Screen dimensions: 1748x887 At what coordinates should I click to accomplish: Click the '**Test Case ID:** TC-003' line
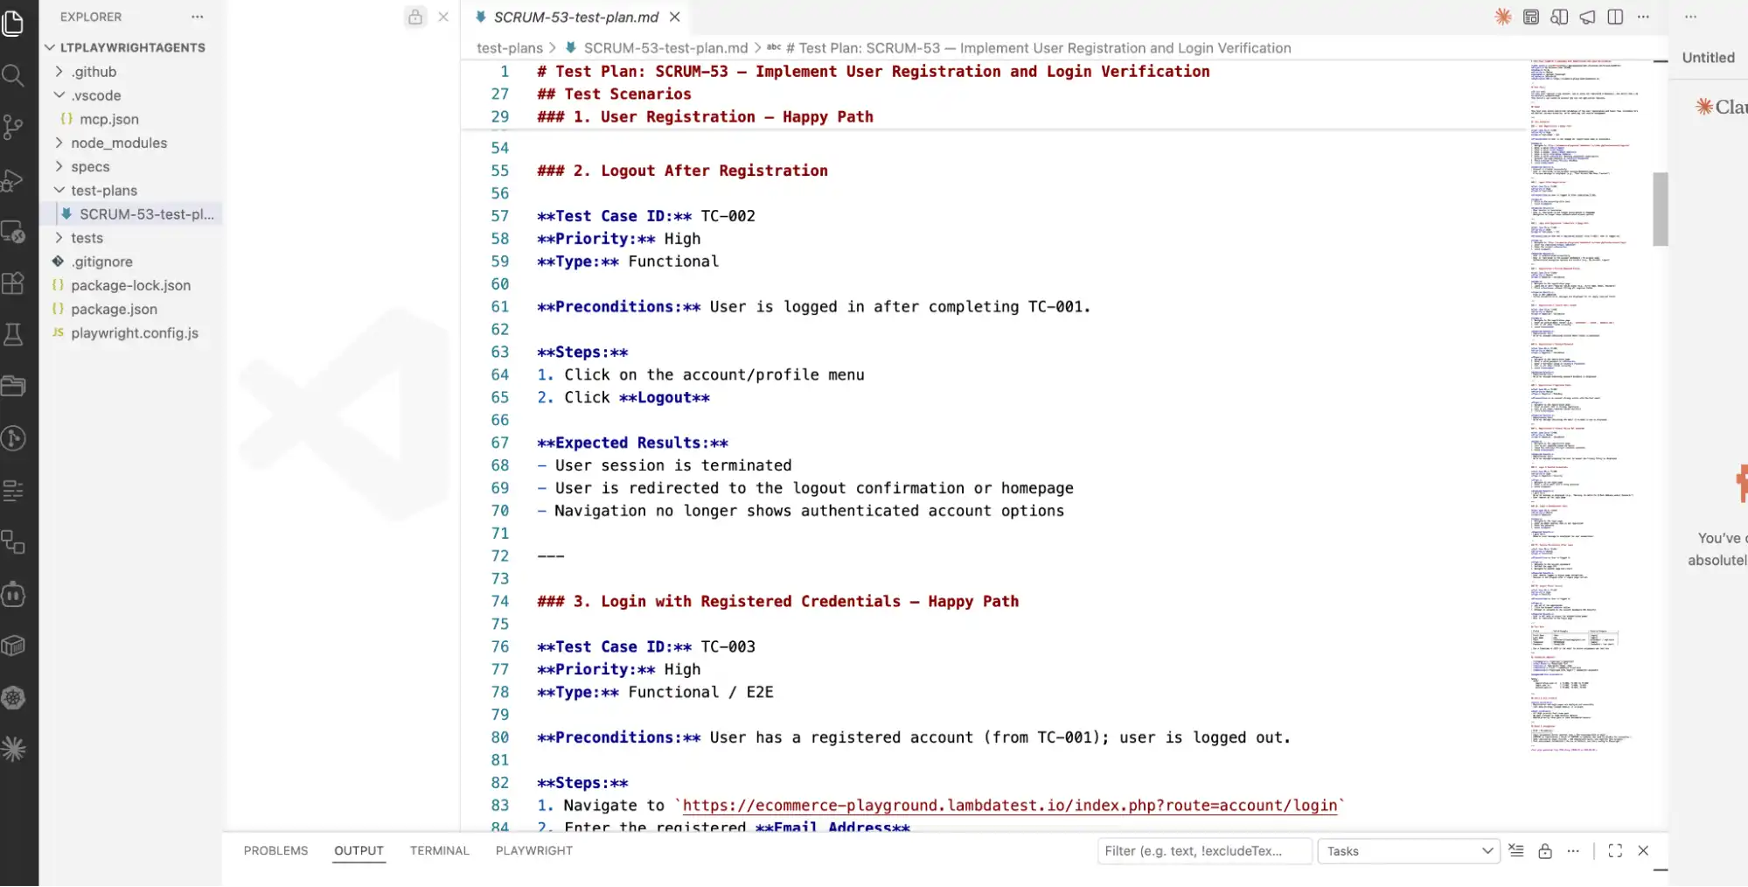645,646
